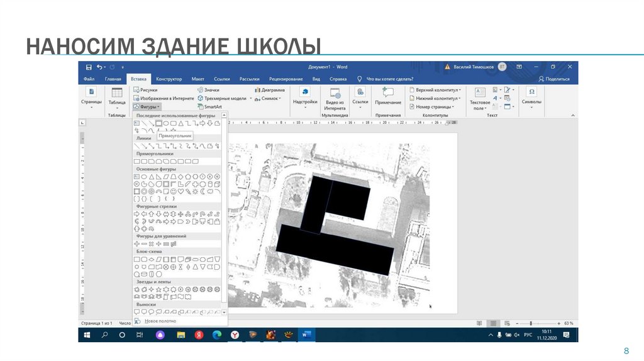Select the heart shape in Основные фигуры

[180, 191]
